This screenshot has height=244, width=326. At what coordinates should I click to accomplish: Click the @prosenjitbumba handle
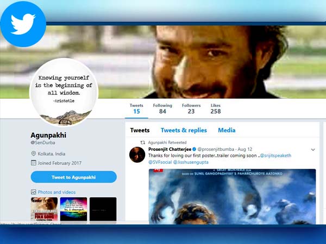tap(216, 149)
